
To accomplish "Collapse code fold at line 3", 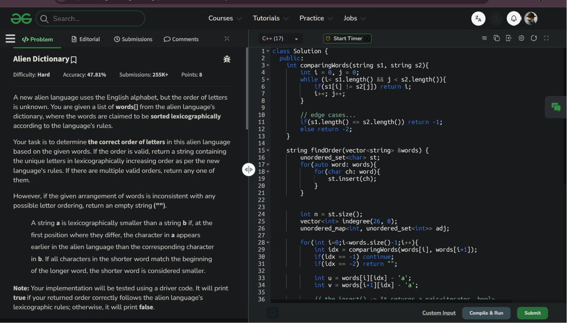I will coord(268,65).
